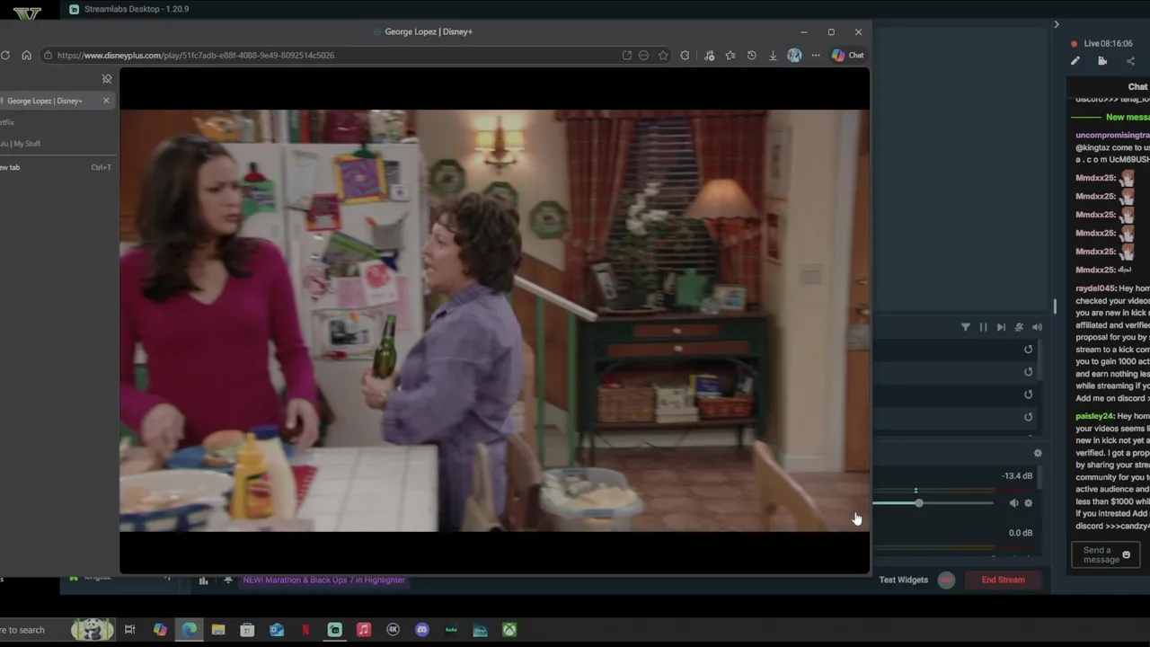1150x647 pixels.
Task: Click the share icon under Live timer
Action: [x=1130, y=61]
